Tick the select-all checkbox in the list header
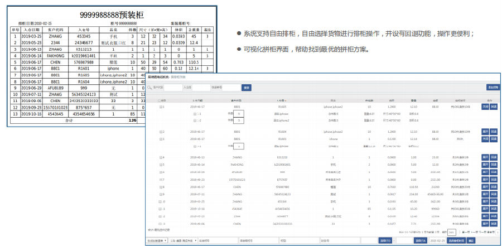Screen dimensions: 502x246 point(160,100)
